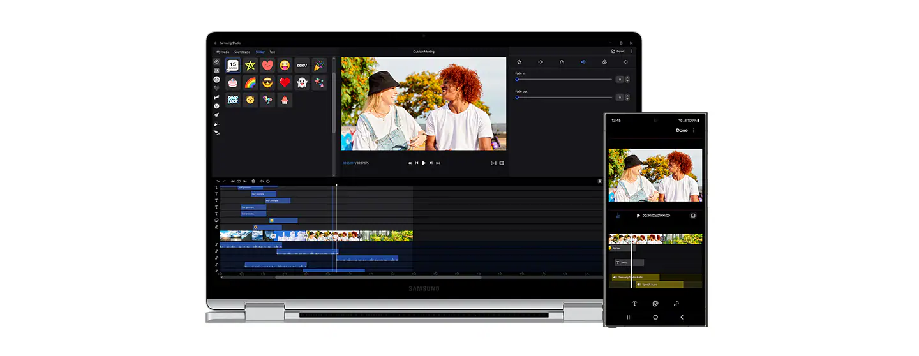
Task: Open the phone's more options menu
Action: 694,130
